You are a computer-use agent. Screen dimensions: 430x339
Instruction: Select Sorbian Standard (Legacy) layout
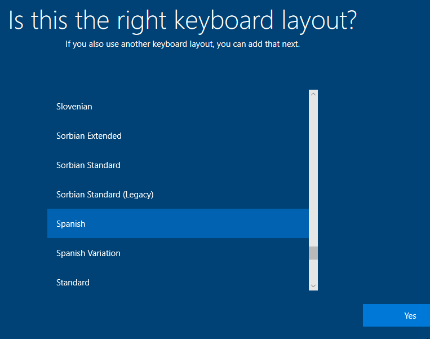[105, 195]
